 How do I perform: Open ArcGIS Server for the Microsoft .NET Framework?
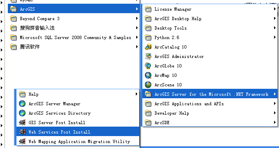[210, 94]
